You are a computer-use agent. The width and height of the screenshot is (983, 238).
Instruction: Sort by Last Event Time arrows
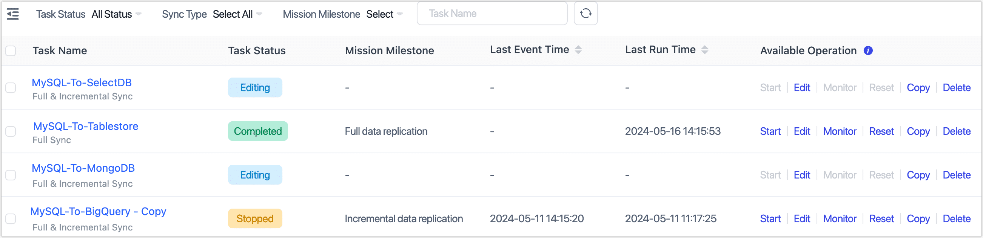point(578,50)
